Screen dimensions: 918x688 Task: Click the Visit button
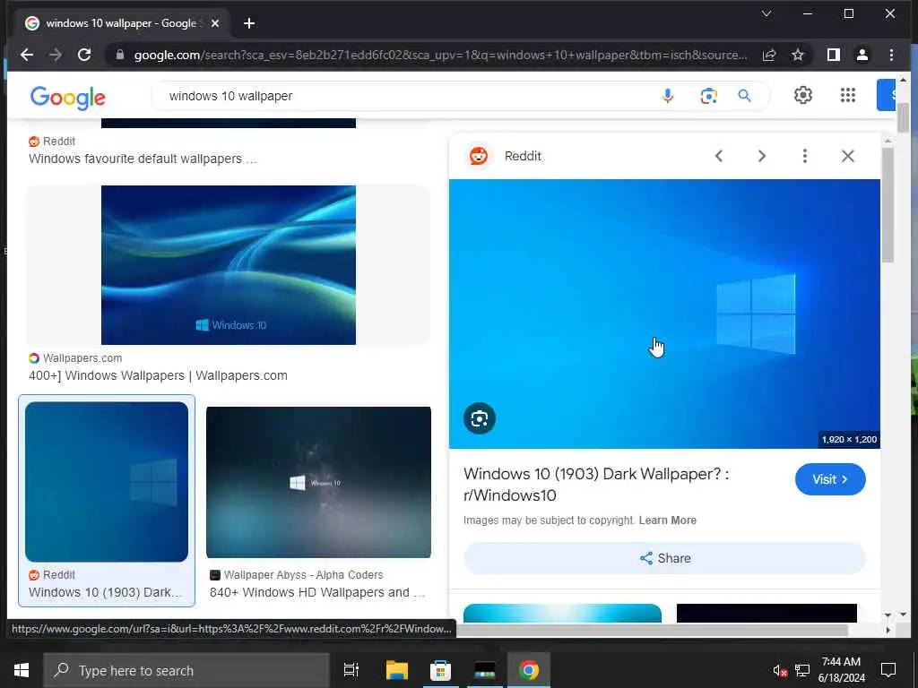pos(829,479)
